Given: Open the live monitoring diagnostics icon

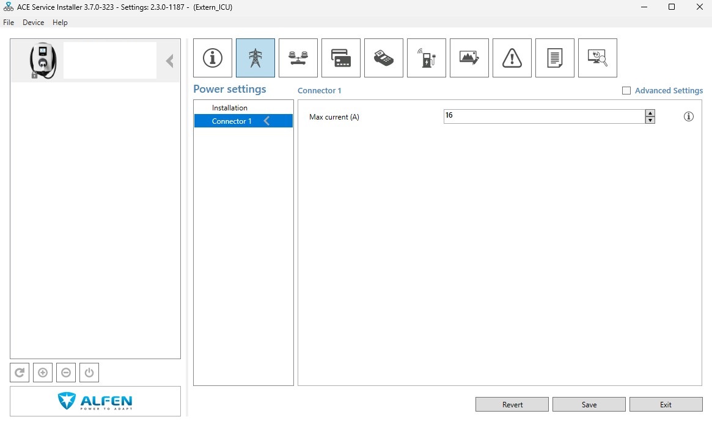Looking at the screenshot, I should [x=598, y=58].
